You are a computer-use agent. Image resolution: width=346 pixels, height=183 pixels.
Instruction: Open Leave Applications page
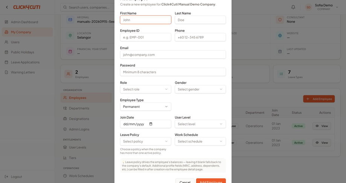(27, 62)
